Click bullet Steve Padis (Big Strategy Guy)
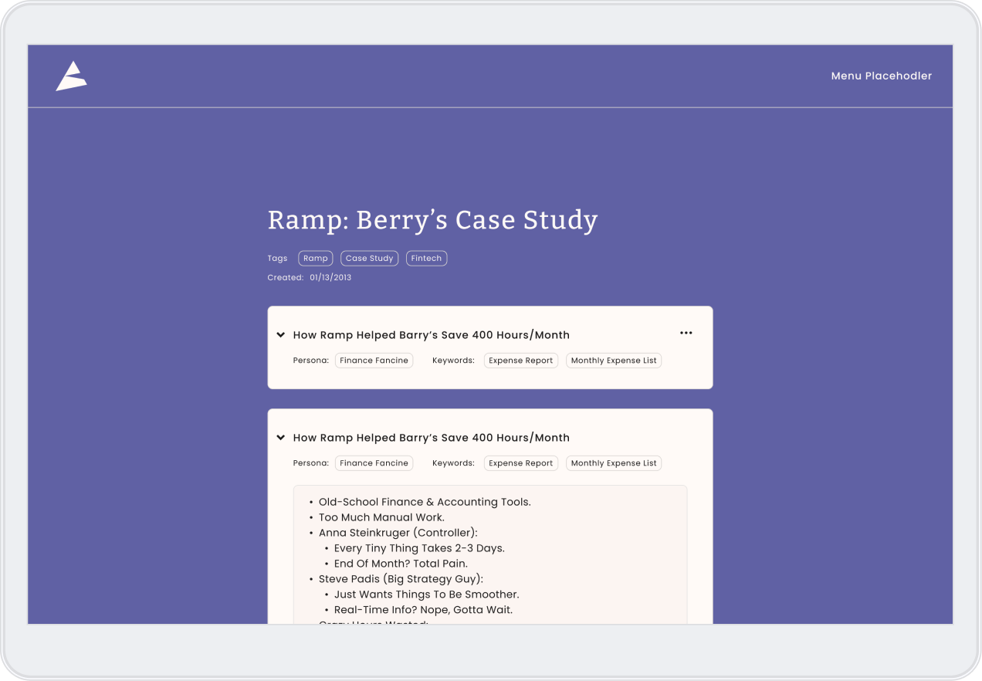This screenshot has width=982, height=681. 401,579
